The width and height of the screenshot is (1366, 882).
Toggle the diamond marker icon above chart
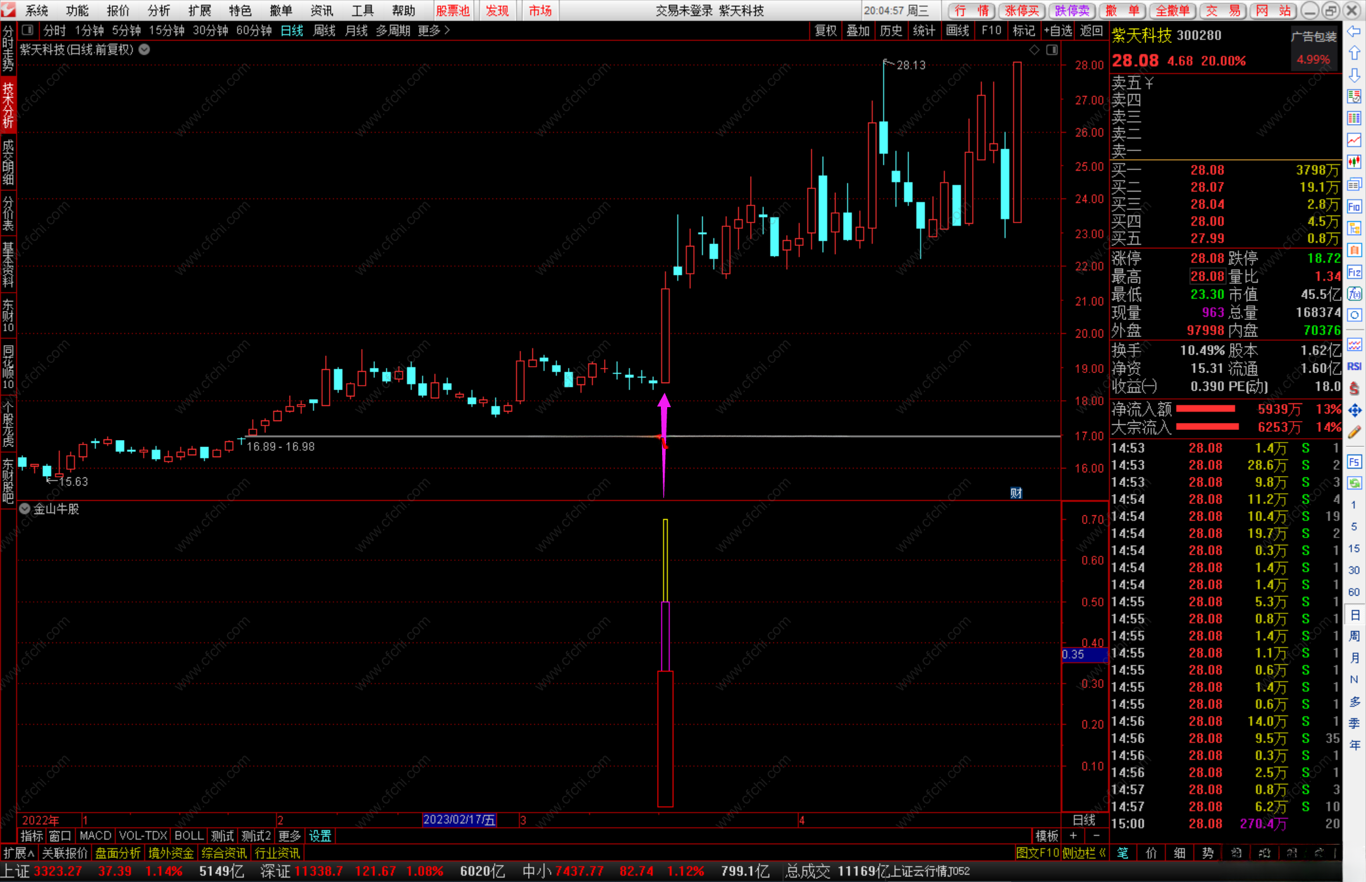tap(1035, 50)
